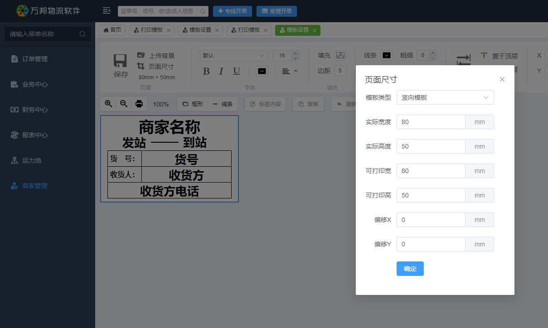The width and height of the screenshot is (548, 328).
Task: Select the 矩形 rectangle tool
Action: click(193, 104)
